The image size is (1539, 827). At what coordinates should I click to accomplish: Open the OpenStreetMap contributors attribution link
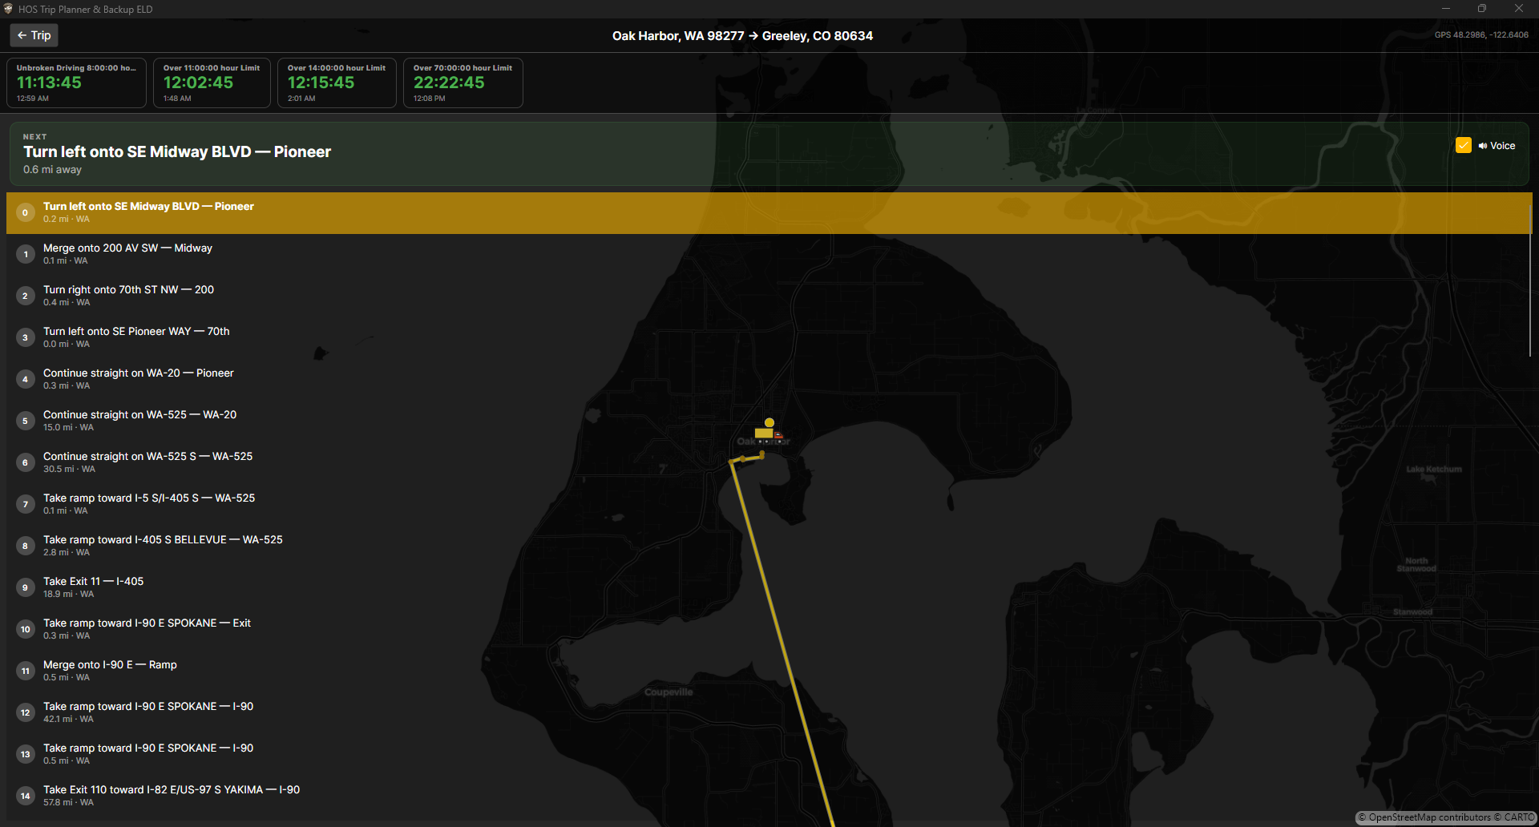point(1429,818)
